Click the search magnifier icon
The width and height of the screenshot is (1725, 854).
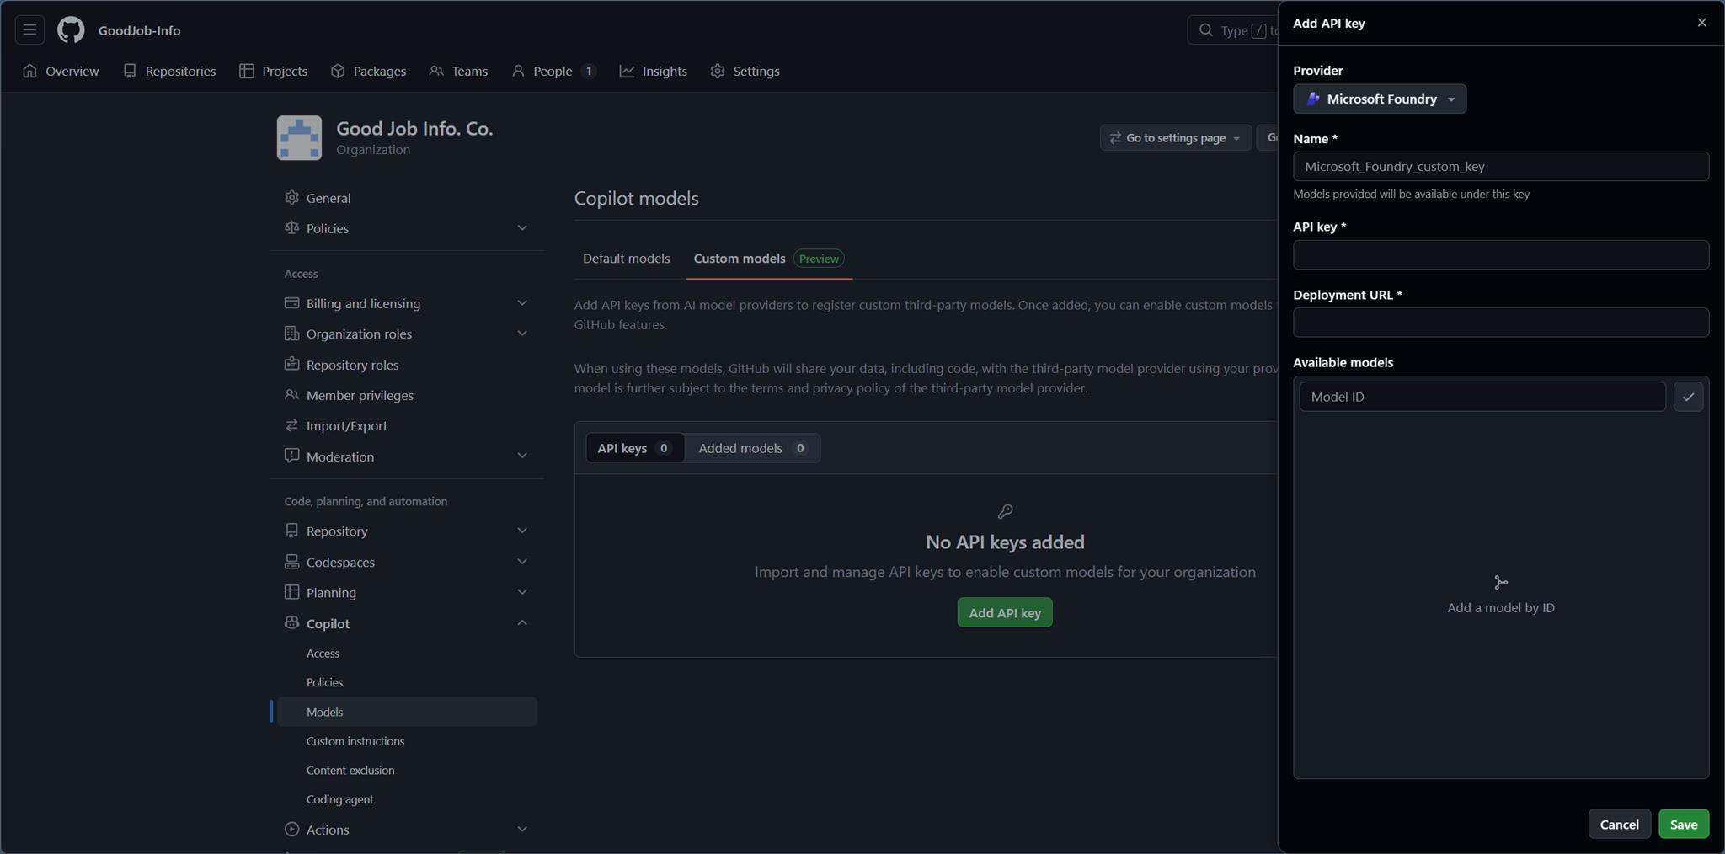(1206, 30)
